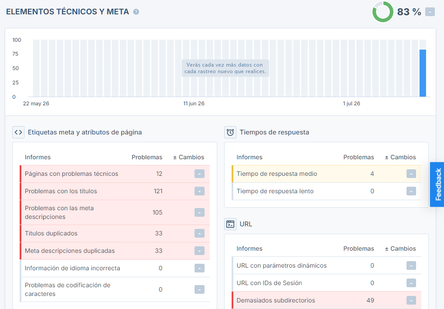
Task: Open URL con IDs de Sesión report
Action: coord(327,283)
